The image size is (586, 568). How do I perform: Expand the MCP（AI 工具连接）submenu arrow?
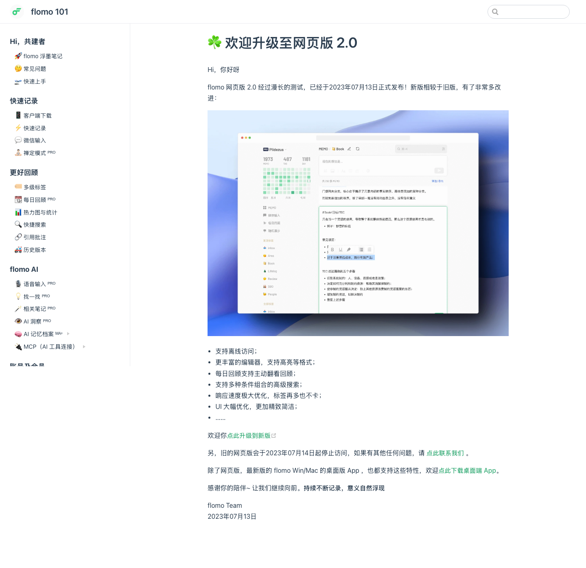click(84, 347)
